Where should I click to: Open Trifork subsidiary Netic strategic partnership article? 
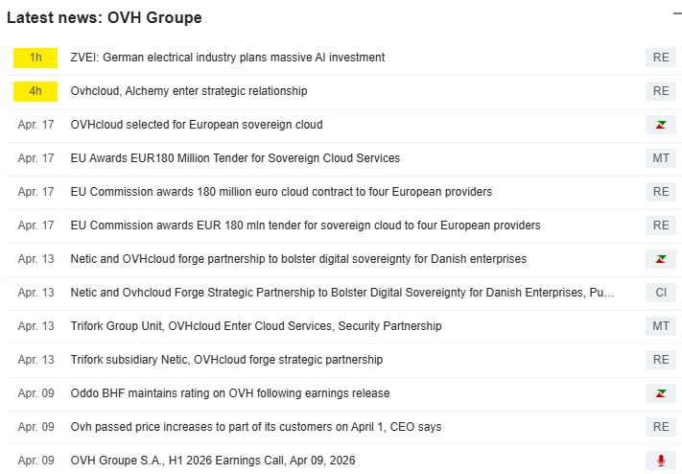(226, 360)
